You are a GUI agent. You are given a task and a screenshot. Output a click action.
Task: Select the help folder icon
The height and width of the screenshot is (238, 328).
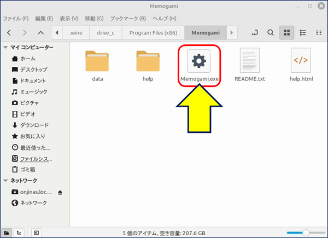[148, 61]
